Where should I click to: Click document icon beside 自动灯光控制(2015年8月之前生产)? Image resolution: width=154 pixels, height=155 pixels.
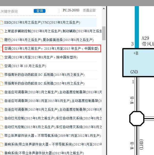[x=2, y=118]
